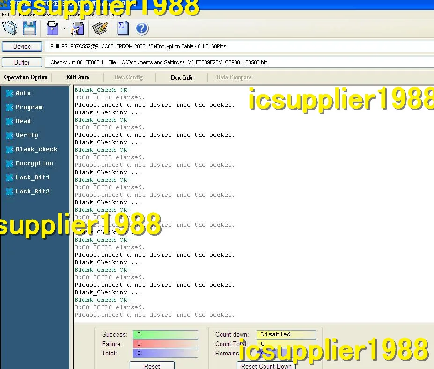Viewport: 434px width, 369px height.
Task: Open the Help menu
Action: coord(117,15)
